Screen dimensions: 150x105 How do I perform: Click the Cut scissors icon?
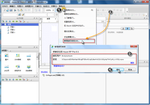coord(15,10)
